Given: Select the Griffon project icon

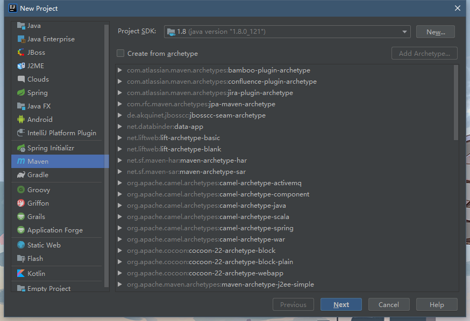Looking at the screenshot, I should click(21, 203).
